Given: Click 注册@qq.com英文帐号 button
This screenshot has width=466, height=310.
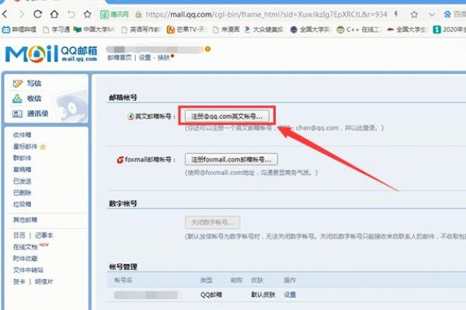Looking at the screenshot, I should coord(227,116).
